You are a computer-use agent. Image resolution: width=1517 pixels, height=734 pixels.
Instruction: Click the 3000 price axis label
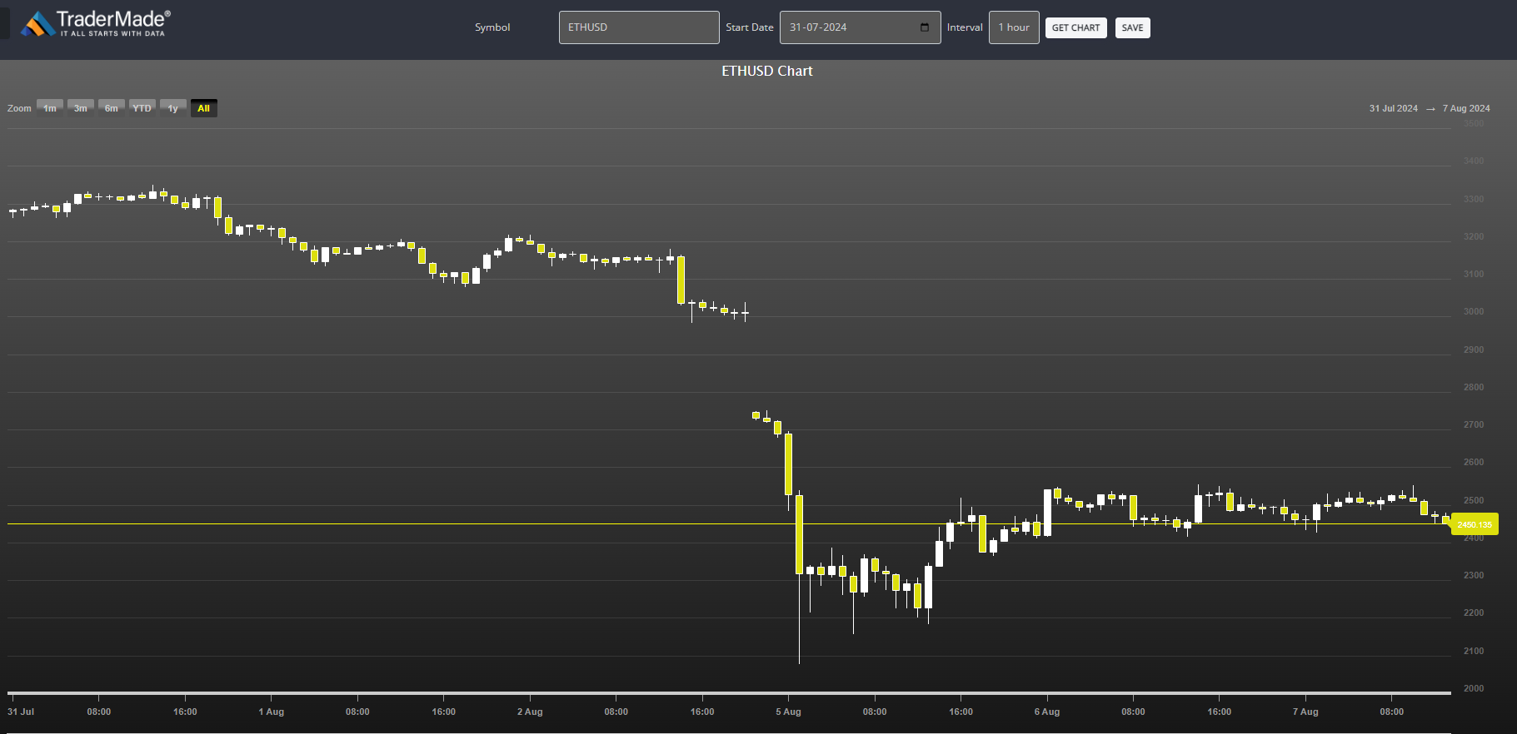(x=1474, y=311)
